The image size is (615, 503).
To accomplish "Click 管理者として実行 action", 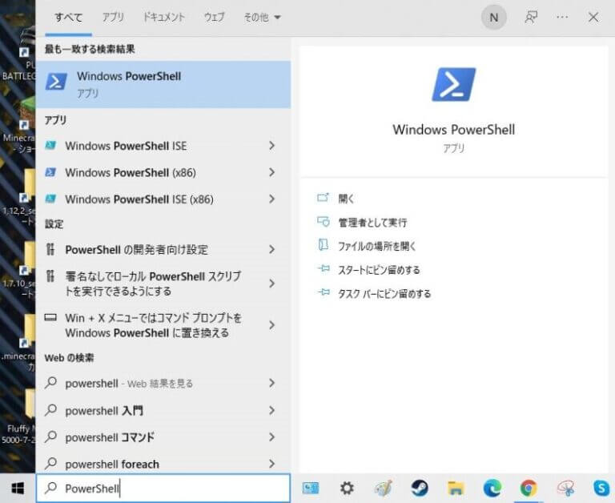I will pos(362,223).
